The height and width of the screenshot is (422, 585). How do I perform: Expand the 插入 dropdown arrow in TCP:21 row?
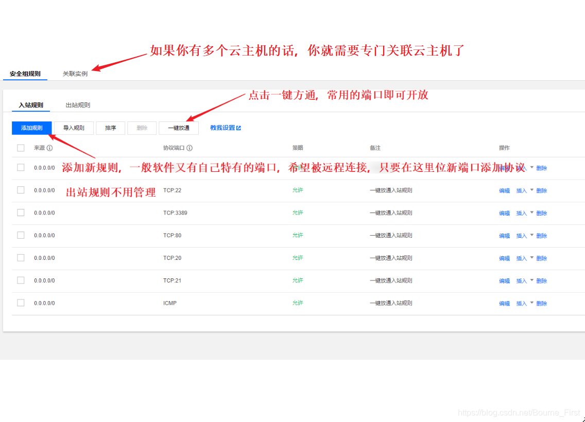coord(531,280)
